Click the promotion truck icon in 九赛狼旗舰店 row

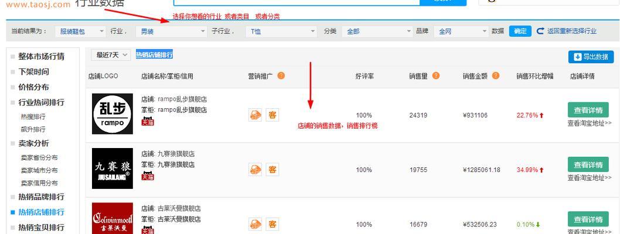coord(255,170)
